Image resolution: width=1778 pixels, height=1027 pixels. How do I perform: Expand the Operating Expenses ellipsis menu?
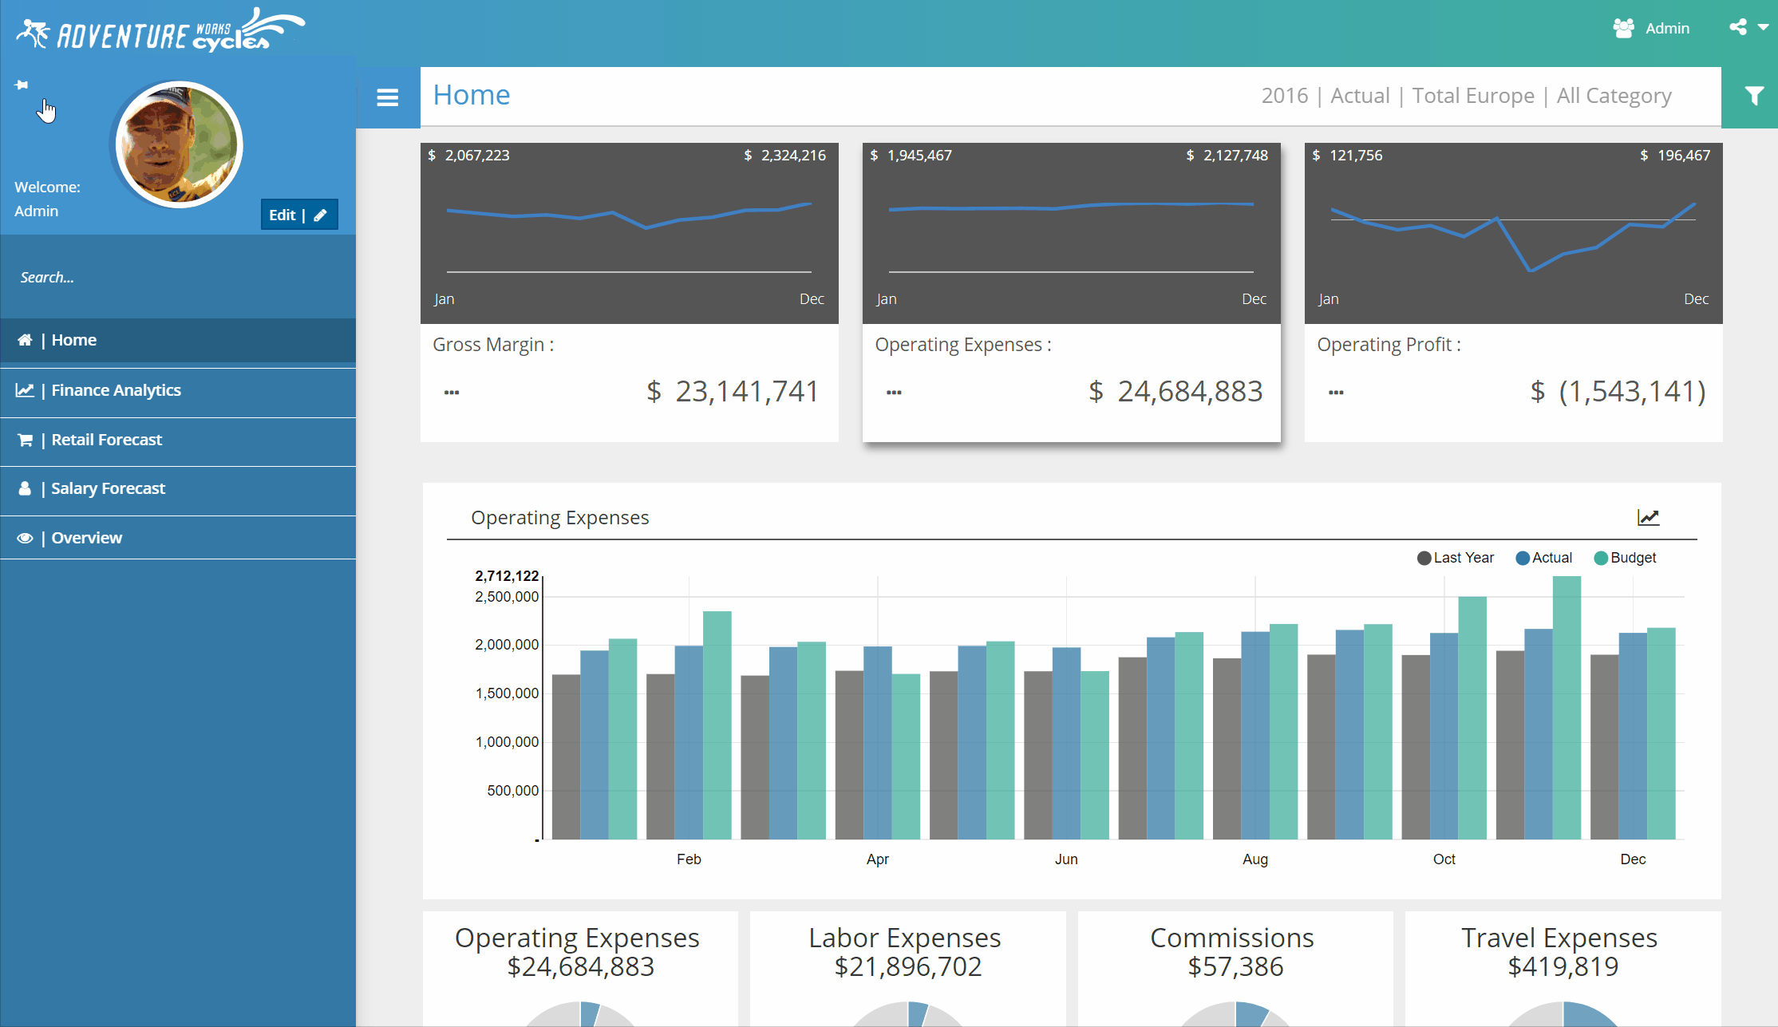(894, 392)
